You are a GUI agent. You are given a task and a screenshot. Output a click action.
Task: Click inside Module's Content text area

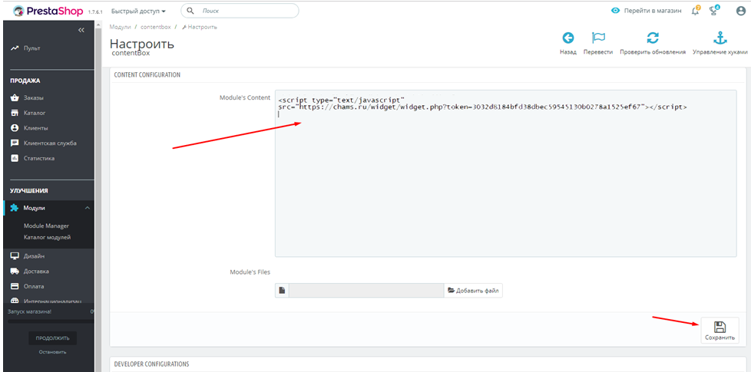coord(505,184)
